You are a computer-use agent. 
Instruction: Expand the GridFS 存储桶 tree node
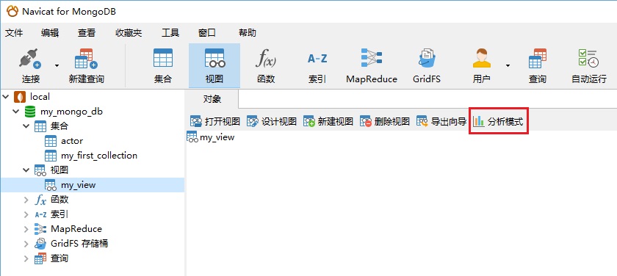point(26,244)
